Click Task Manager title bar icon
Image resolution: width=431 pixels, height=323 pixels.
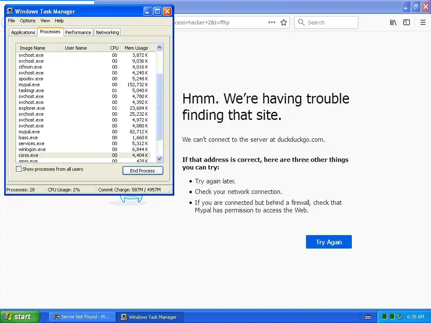pos(10,11)
